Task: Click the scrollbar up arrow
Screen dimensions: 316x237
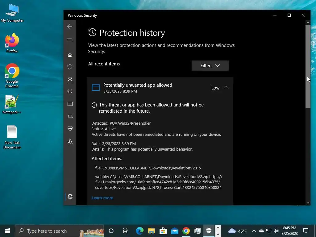Action: (x=308, y=23)
